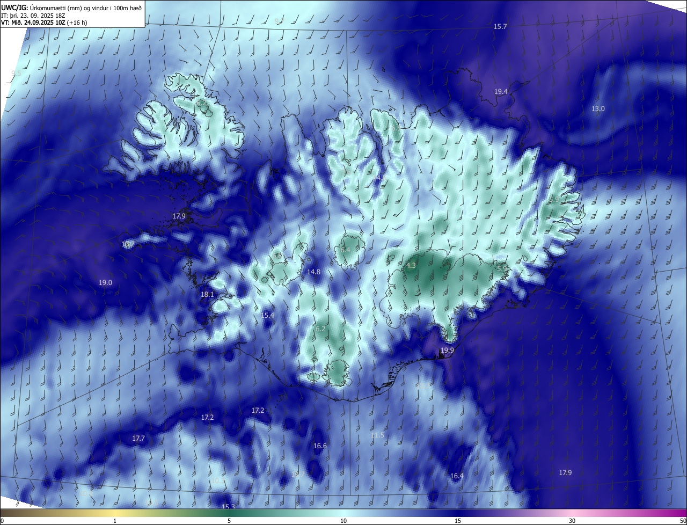
Task: Click the 15 tick on the color scale
Action: tap(458, 521)
